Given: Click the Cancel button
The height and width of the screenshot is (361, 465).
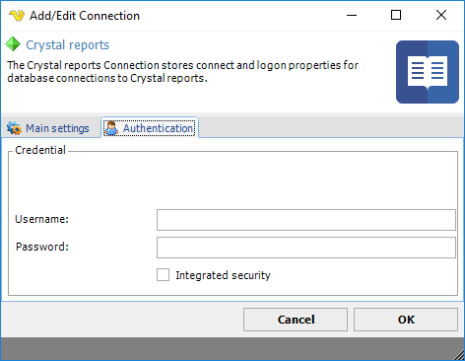Looking at the screenshot, I should pyautogui.click(x=296, y=320).
